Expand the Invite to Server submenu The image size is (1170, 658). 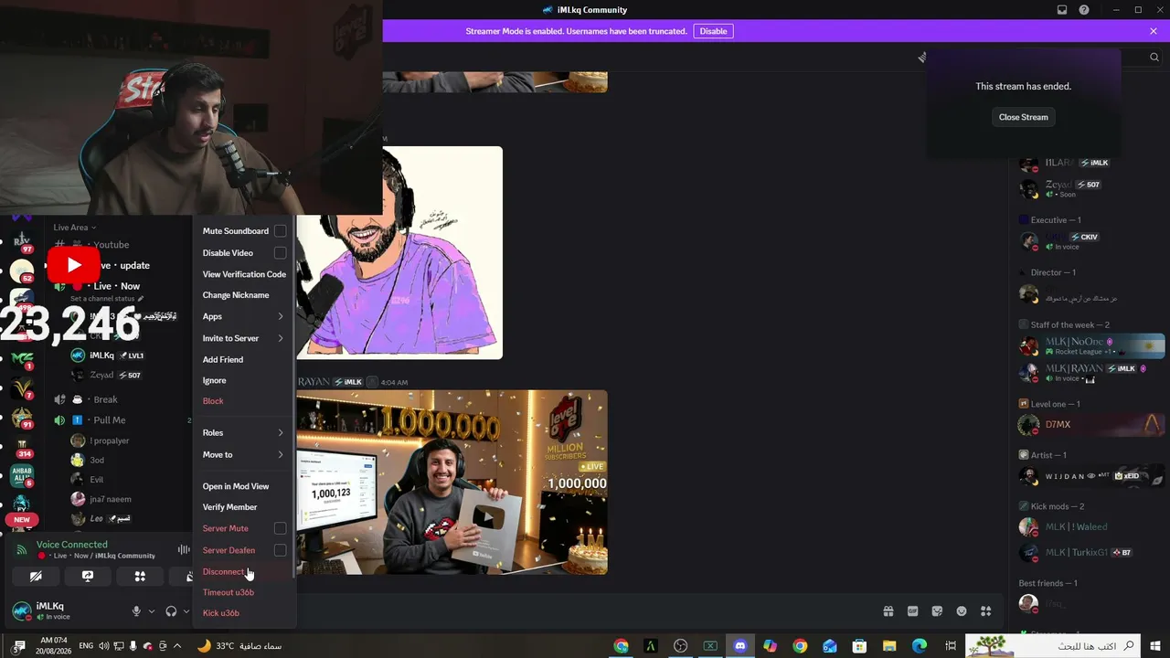(x=244, y=338)
